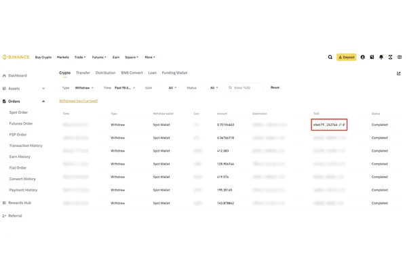Click the download app scan icon
This screenshot has height=271, width=407.
[390, 57]
